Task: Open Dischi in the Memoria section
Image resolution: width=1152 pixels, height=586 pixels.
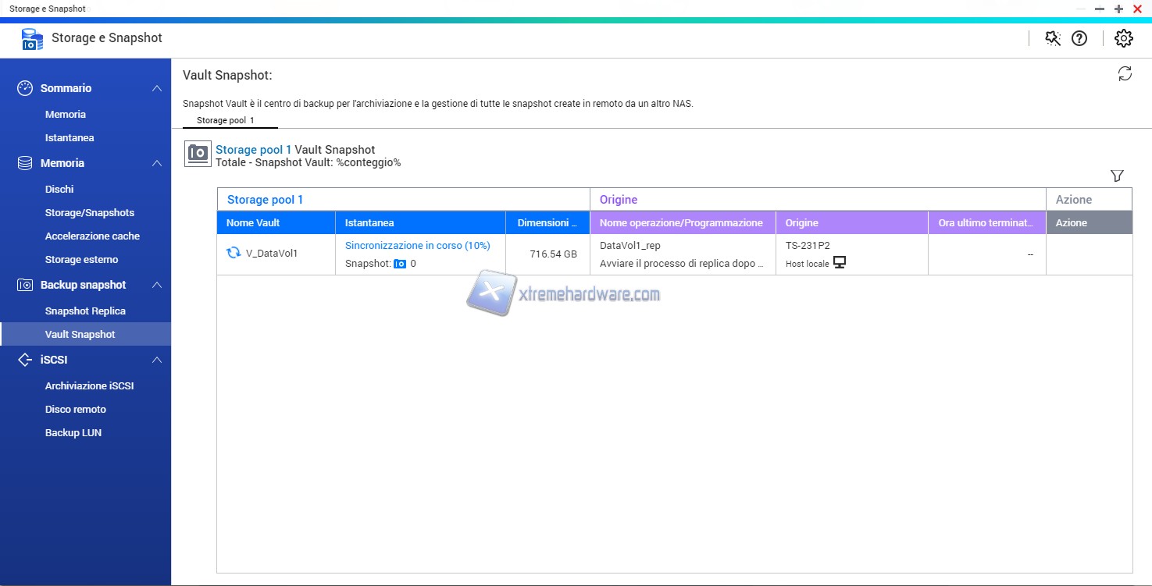Action: click(59, 189)
